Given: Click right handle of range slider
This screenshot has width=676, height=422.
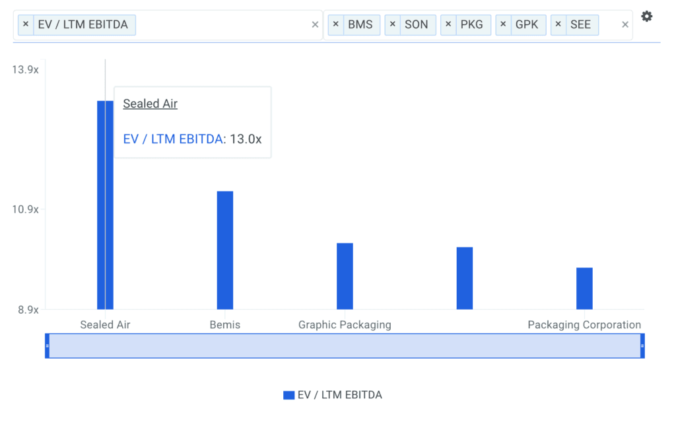Looking at the screenshot, I should click(642, 346).
